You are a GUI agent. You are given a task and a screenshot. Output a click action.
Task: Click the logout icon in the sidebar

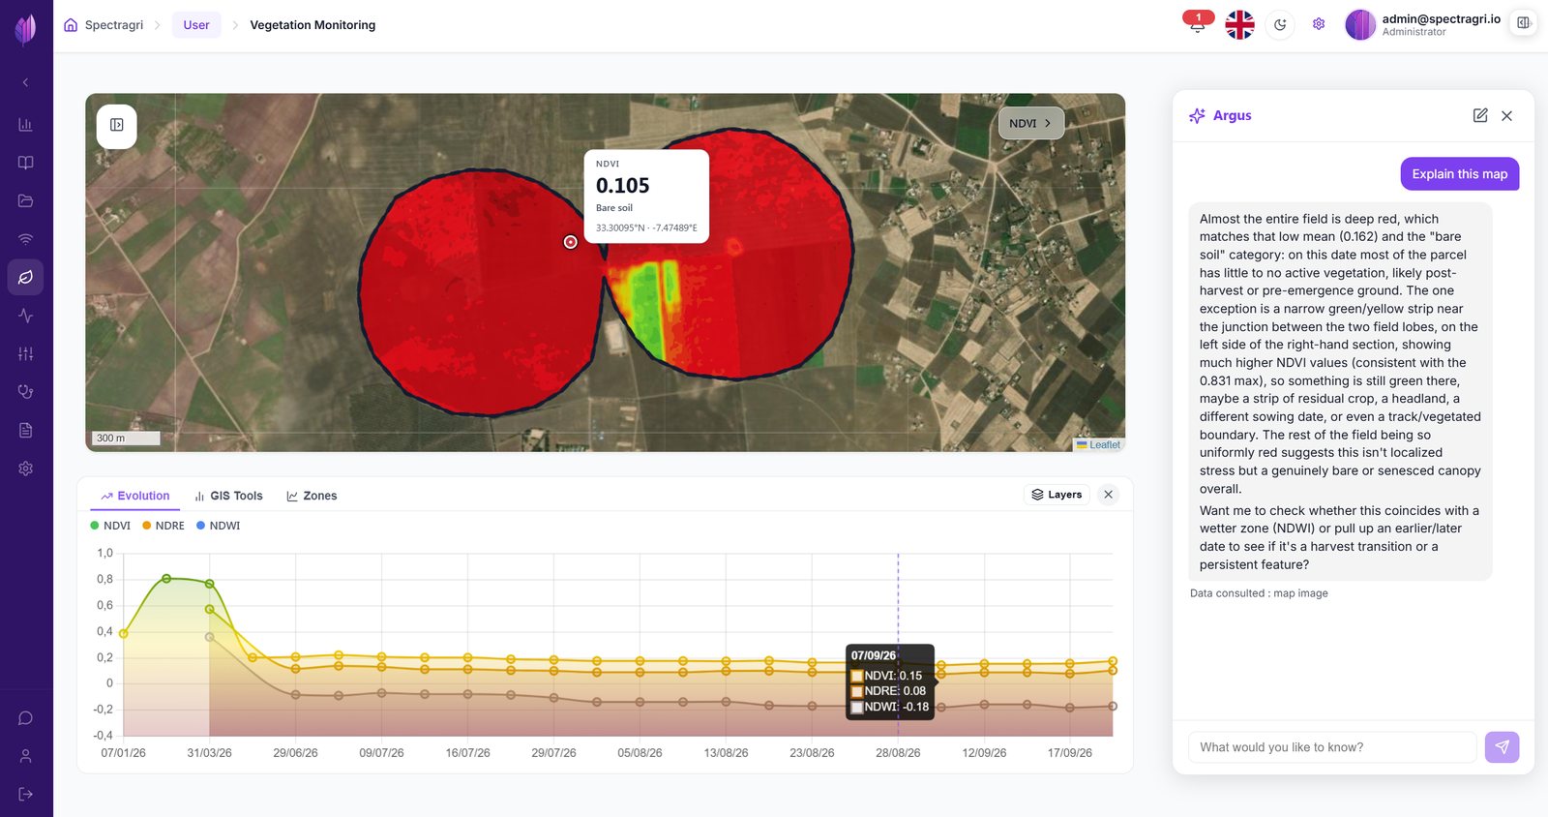26,795
